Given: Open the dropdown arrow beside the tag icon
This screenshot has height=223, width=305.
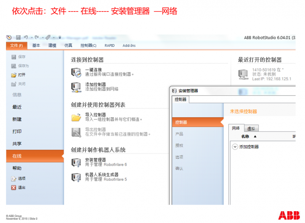Looking at the screenshot, I should click(54, 37).
